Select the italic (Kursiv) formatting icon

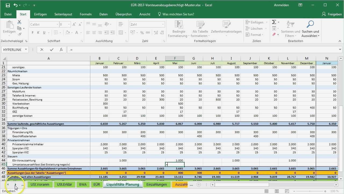click(x=38, y=32)
